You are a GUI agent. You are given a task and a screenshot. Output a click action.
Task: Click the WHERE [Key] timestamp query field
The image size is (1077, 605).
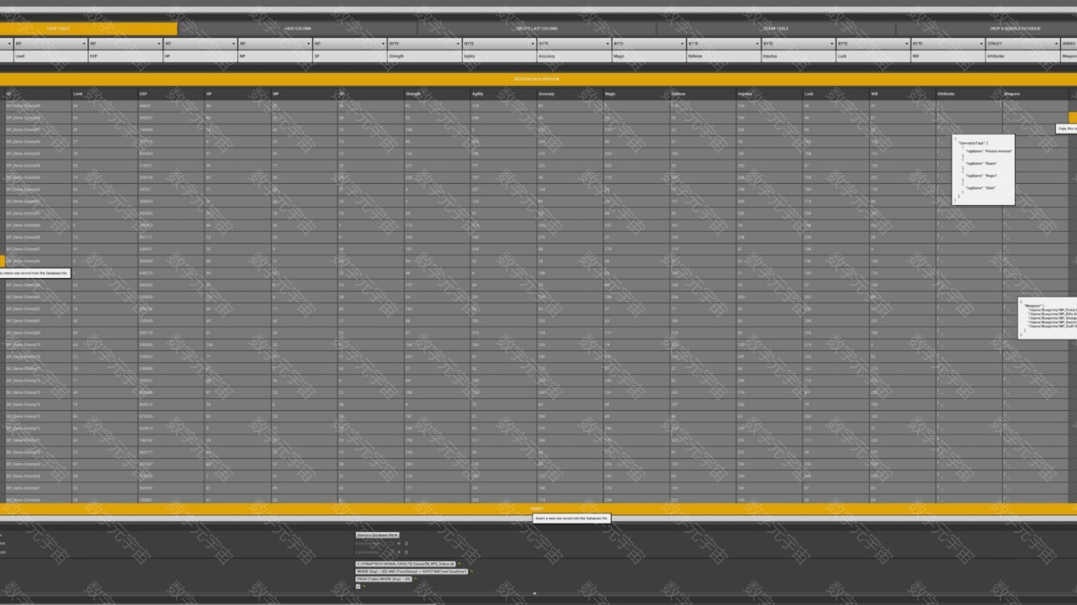pos(411,571)
